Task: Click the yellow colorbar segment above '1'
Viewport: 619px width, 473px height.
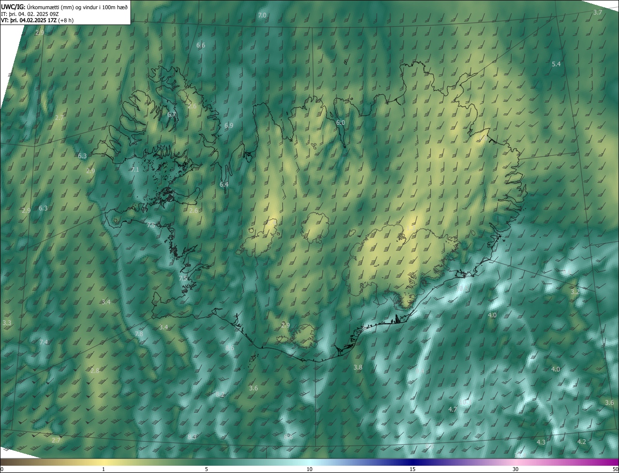Action: (x=103, y=462)
